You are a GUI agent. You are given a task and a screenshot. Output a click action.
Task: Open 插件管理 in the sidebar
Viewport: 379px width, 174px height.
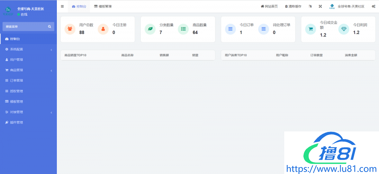28,122
